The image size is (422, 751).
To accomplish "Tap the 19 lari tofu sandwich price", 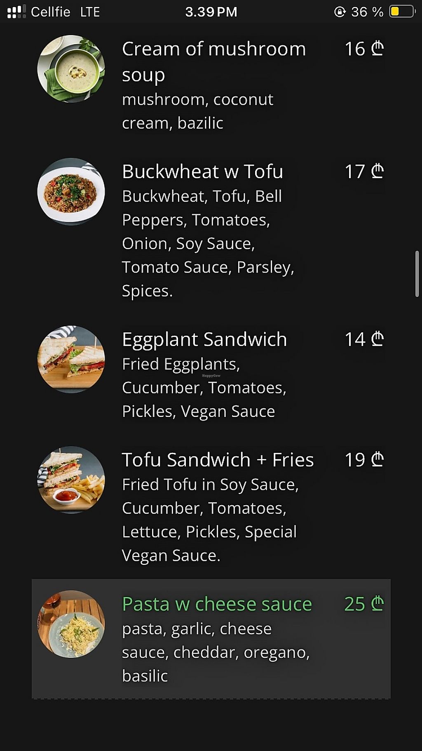I will pos(364,460).
